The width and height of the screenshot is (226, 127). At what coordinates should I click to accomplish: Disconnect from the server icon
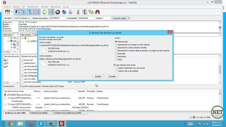pos(64,12)
